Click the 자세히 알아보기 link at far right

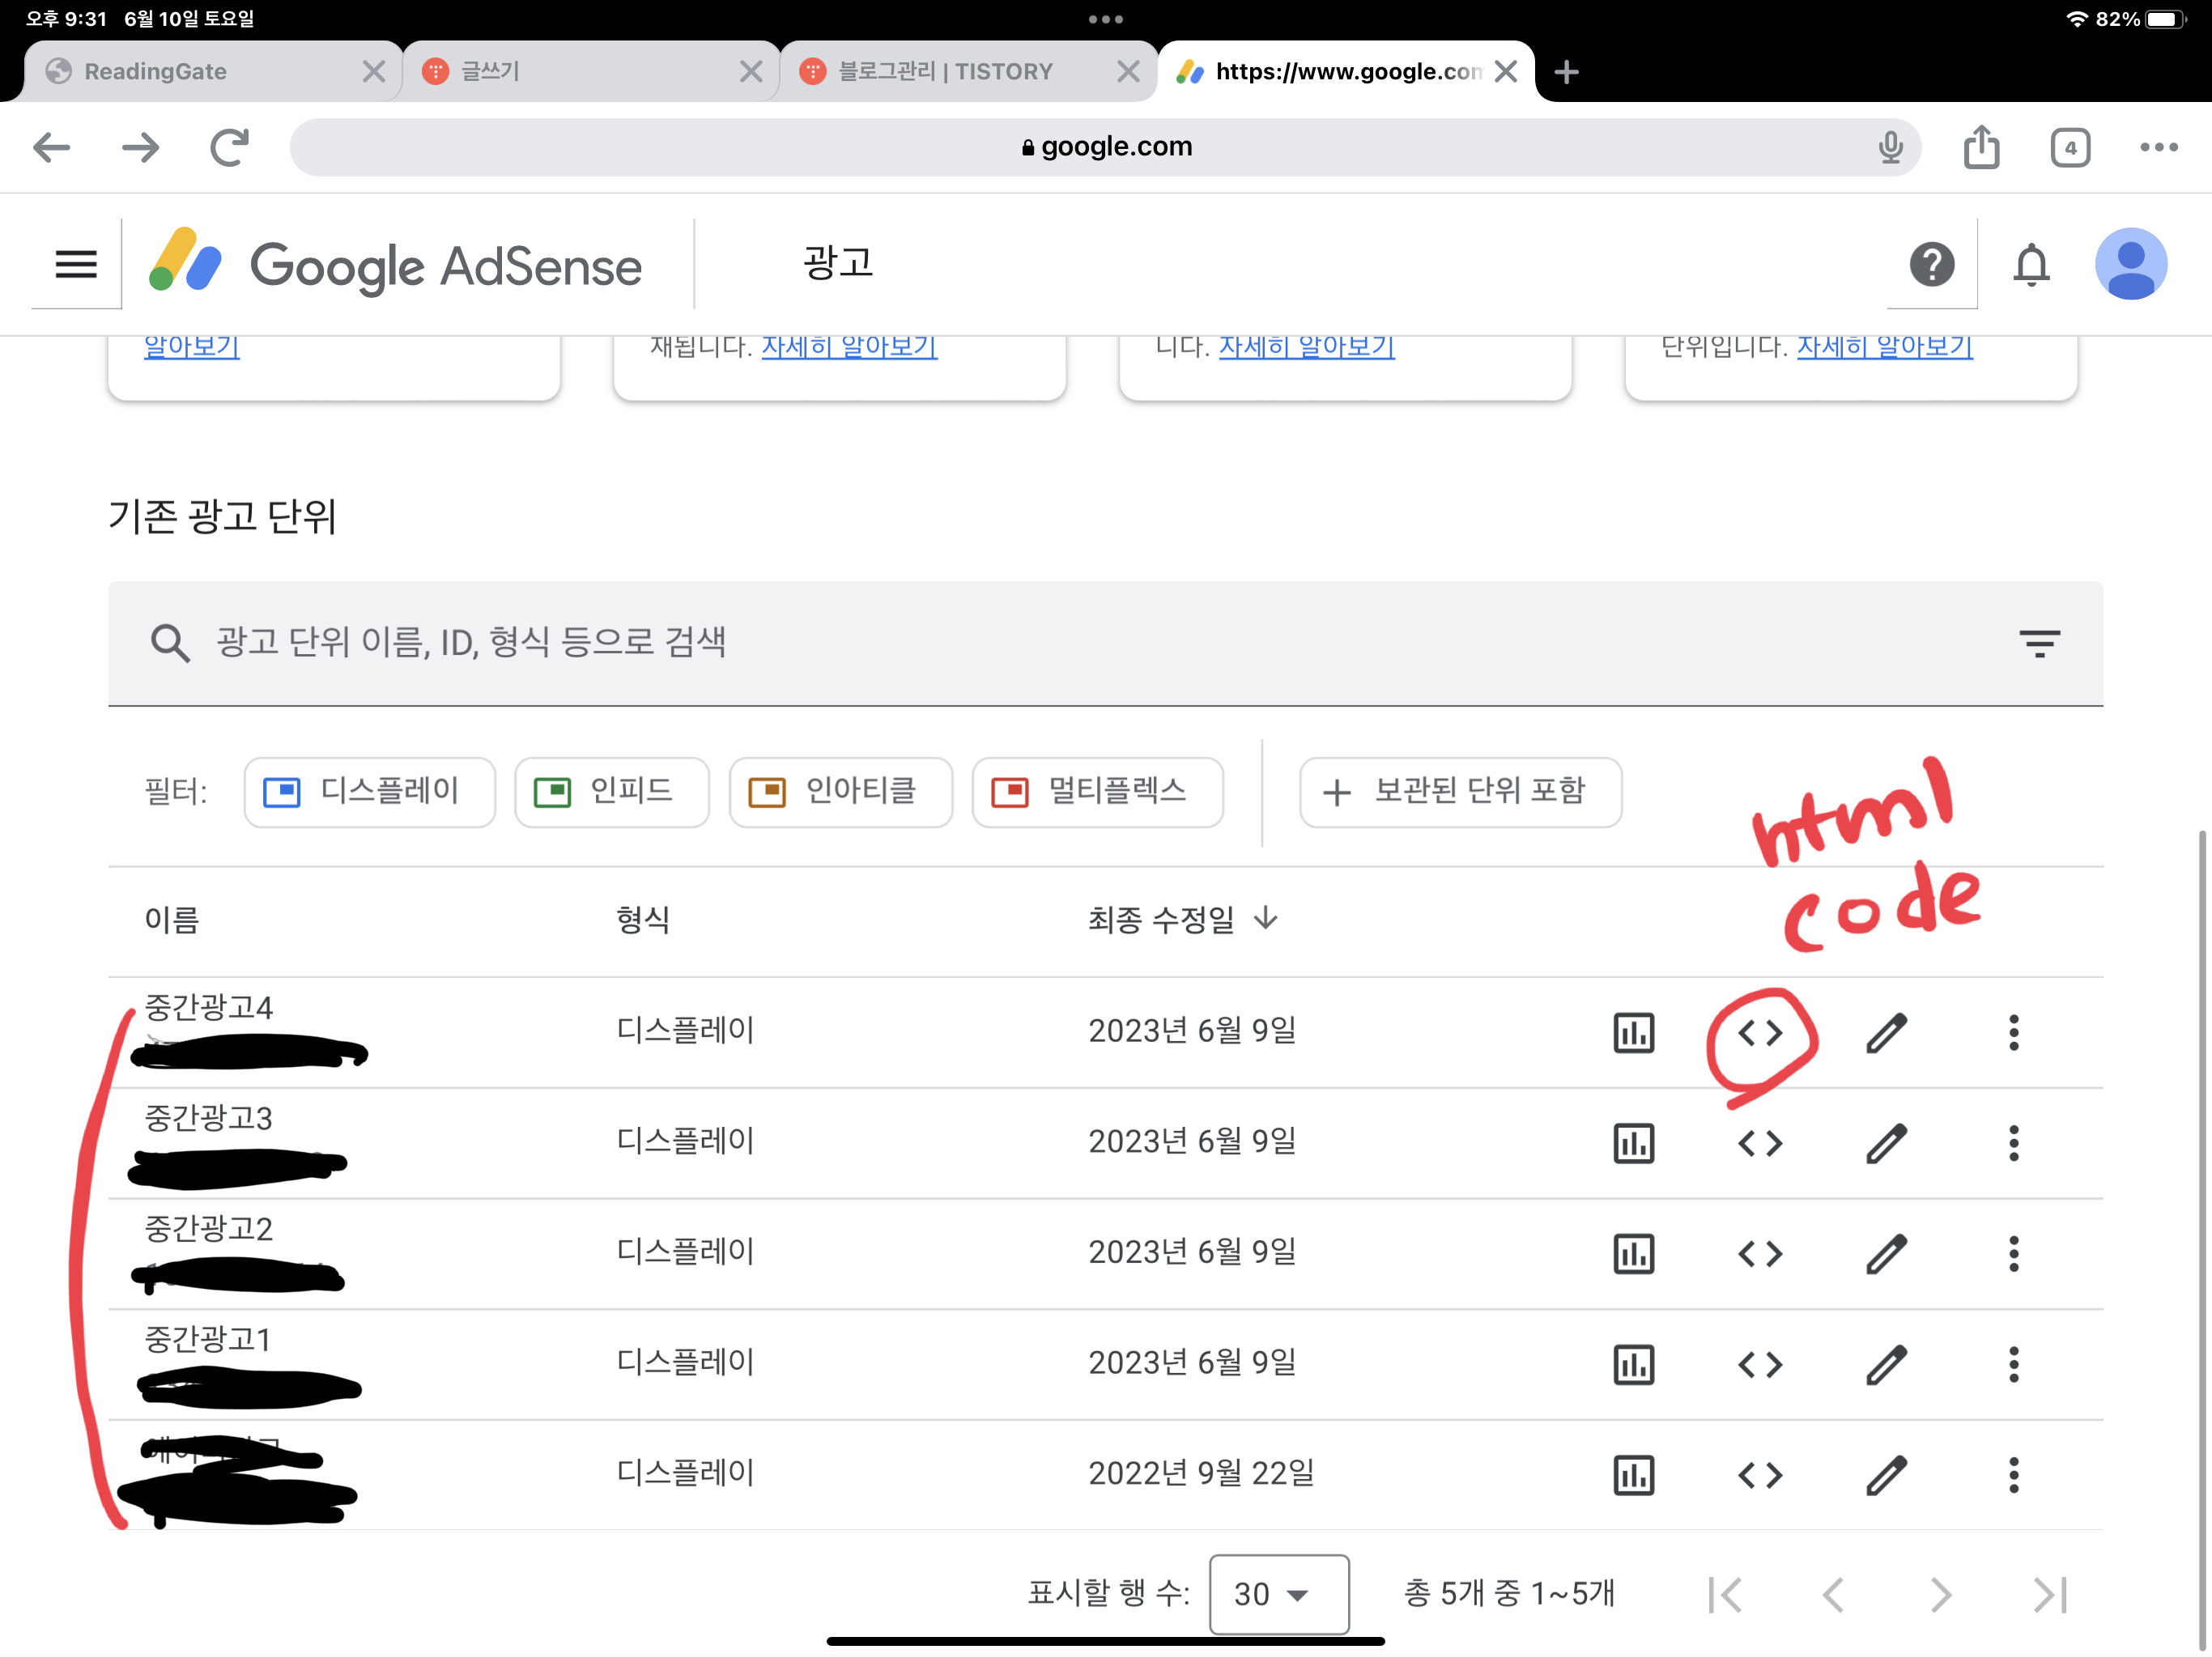pyautogui.click(x=1884, y=347)
